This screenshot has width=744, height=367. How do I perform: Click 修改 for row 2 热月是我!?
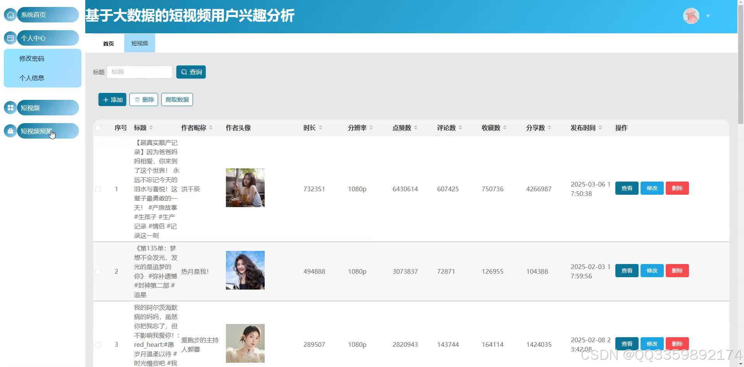coord(652,271)
